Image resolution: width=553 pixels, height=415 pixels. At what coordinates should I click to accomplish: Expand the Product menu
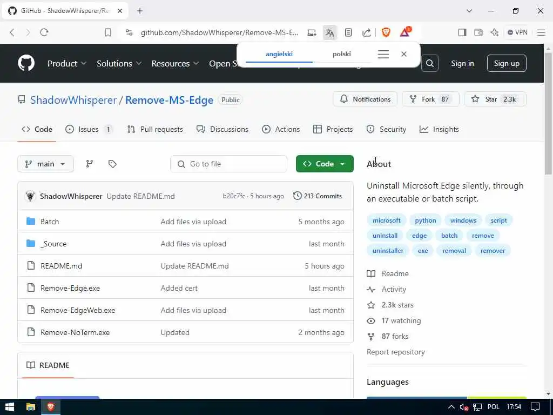coord(67,64)
